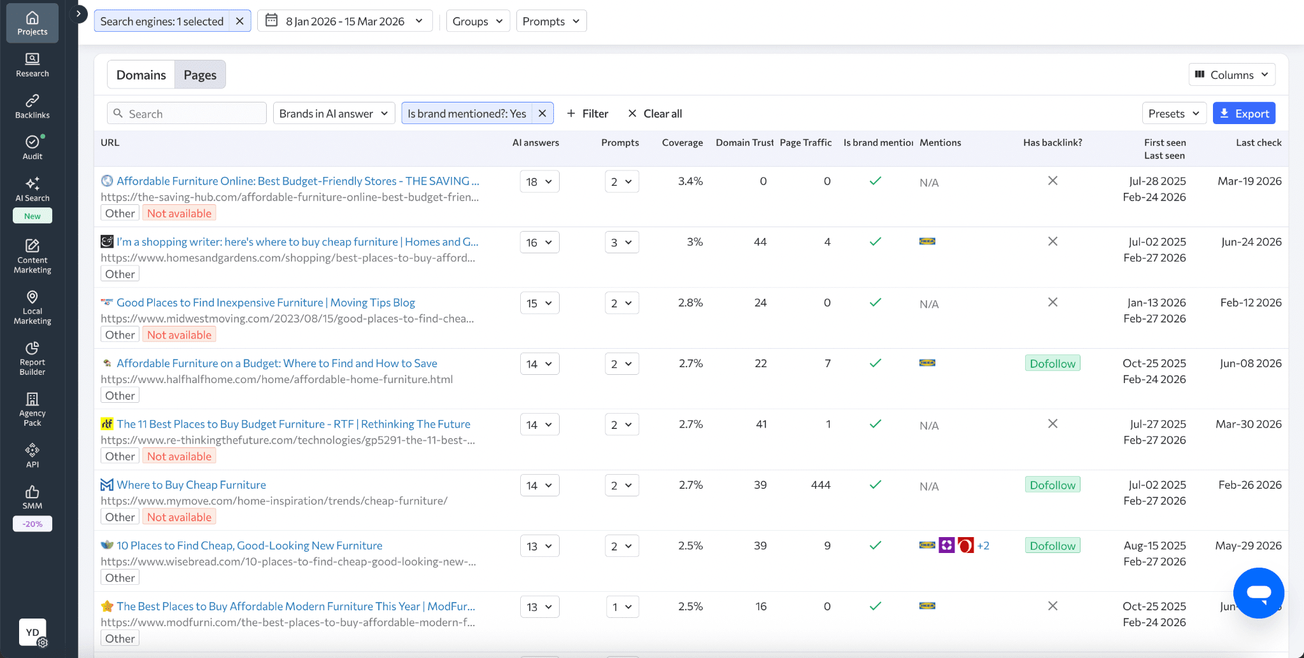The height and width of the screenshot is (658, 1304).
Task: Expand the collapsed sidebar arrow
Action: (x=78, y=13)
